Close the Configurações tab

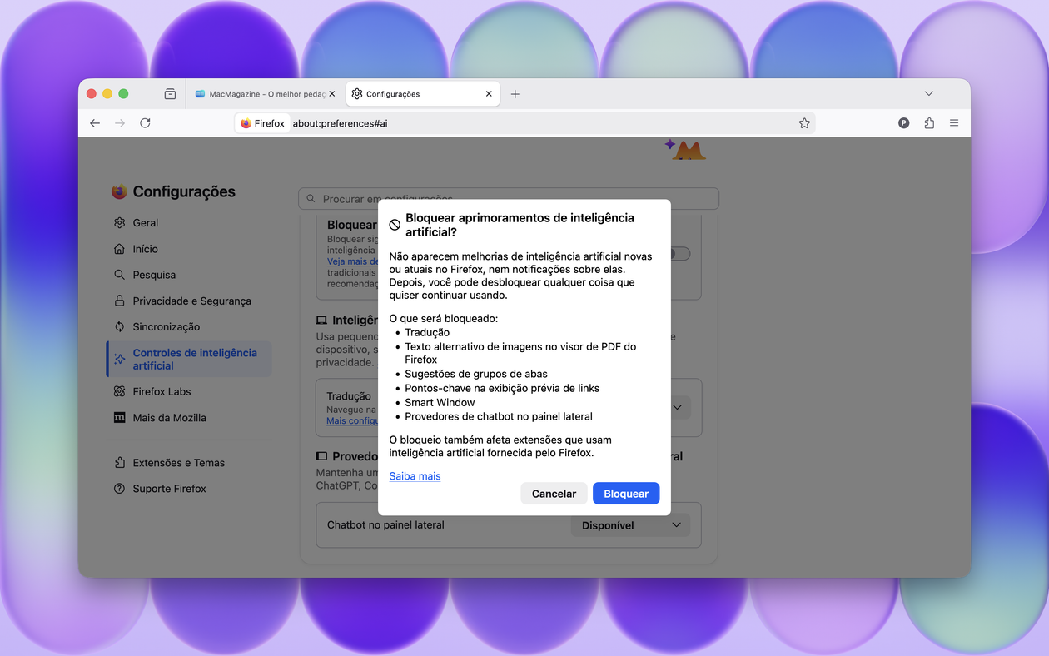(x=489, y=94)
